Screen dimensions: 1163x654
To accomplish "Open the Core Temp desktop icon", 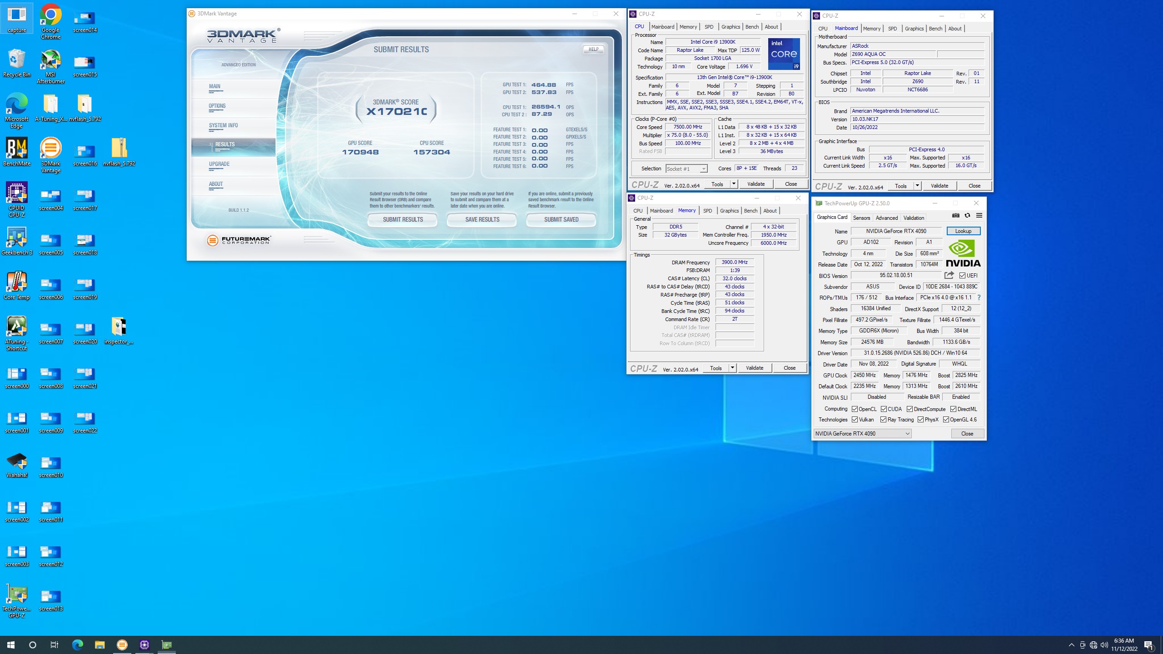I will pos(17,285).
